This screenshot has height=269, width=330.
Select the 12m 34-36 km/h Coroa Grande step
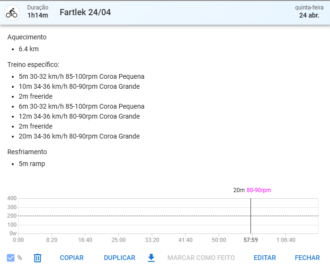pos(79,116)
